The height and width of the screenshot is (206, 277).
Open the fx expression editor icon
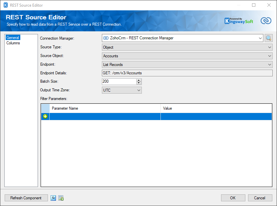(53, 198)
